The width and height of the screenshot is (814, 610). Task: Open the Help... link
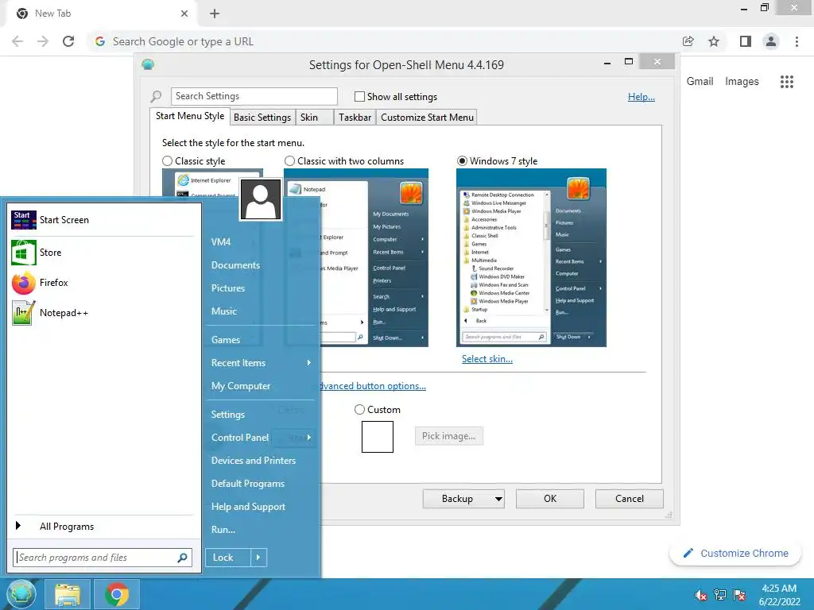click(642, 97)
